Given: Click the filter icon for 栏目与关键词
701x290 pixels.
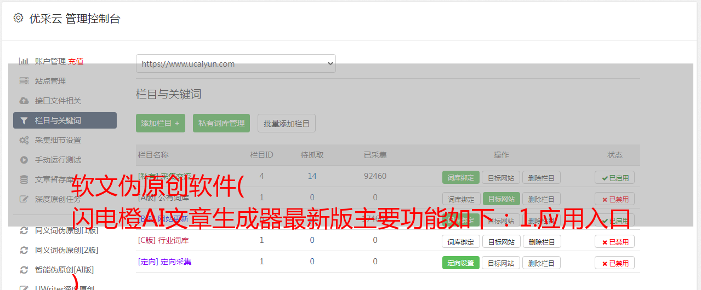Looking at the screenshot, I should click(24, 120).
